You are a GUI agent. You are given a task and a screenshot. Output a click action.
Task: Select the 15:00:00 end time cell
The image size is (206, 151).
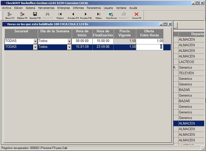[x=103, y=41]
